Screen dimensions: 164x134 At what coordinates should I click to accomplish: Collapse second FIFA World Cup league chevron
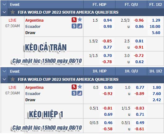(x=4, y=79)
